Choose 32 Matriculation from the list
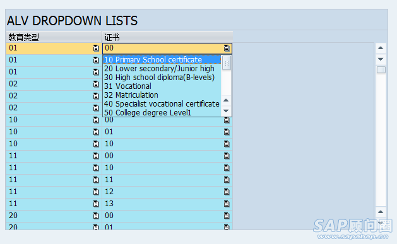 pyautogui.click(x=162, y=95)
